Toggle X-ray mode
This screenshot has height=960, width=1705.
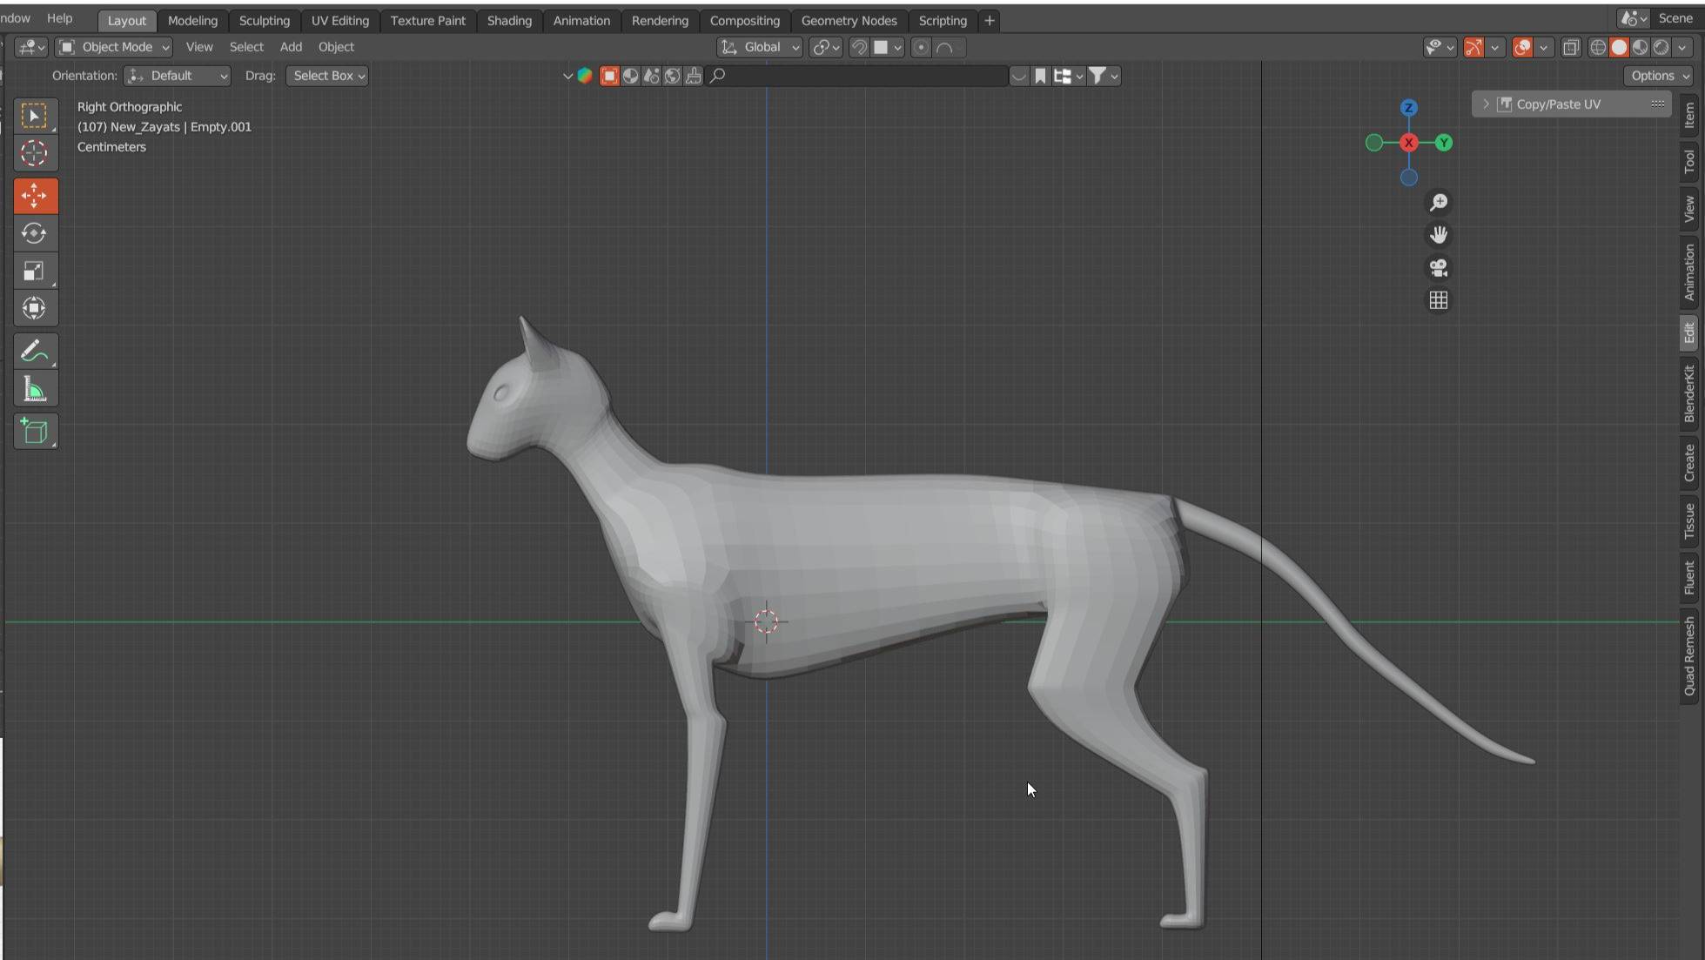coord(1570,47)
